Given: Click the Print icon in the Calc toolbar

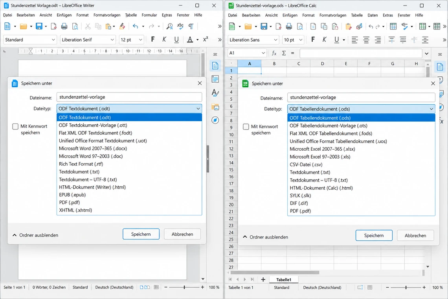Looking at the screenshot, I should (x=289, y=26).
